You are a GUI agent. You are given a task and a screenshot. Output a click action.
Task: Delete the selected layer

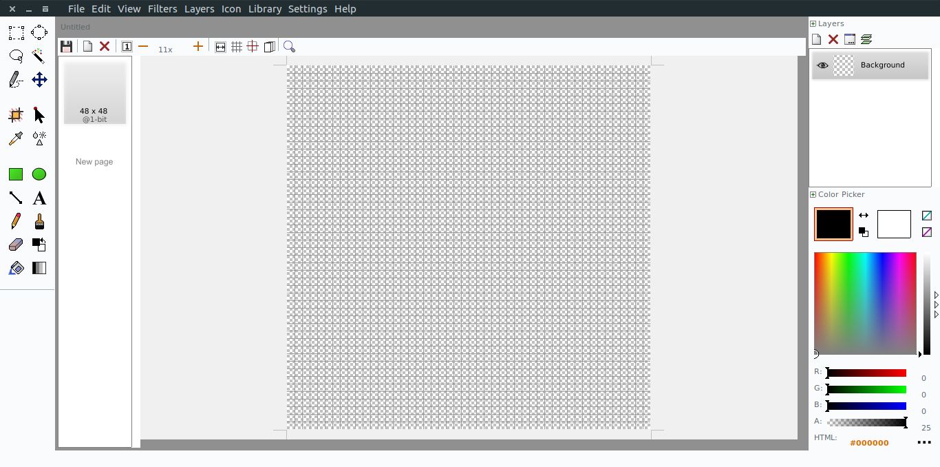click(833, 39)
